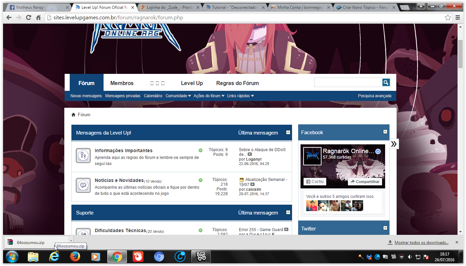
Task: Open user Loganyr's profile
Action: (x=254, y=159)
